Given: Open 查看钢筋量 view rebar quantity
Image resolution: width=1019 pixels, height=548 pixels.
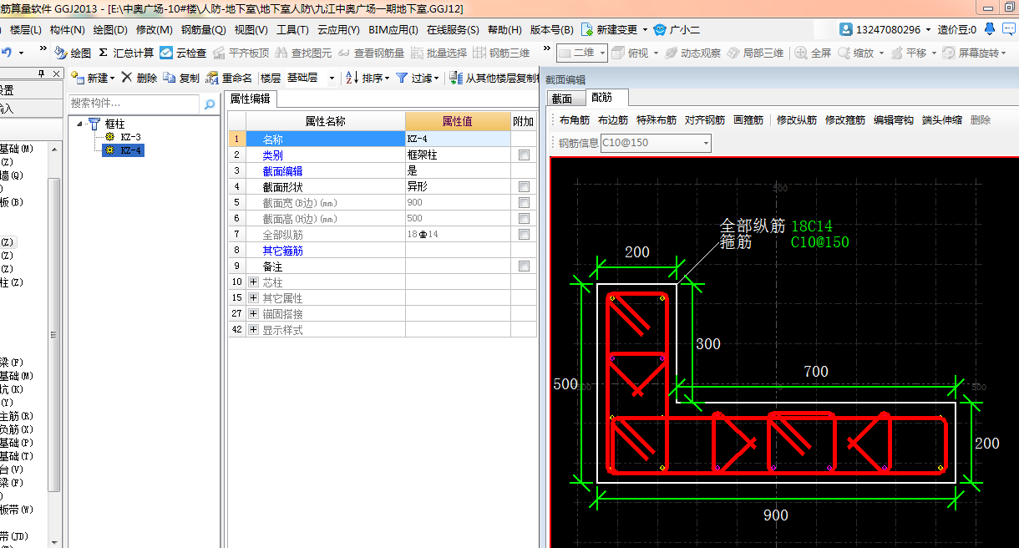Looking at the screenshot, I should [371, 53].
